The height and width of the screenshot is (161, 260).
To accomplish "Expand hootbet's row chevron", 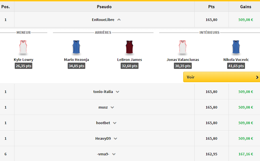I will tap(115, 123).
